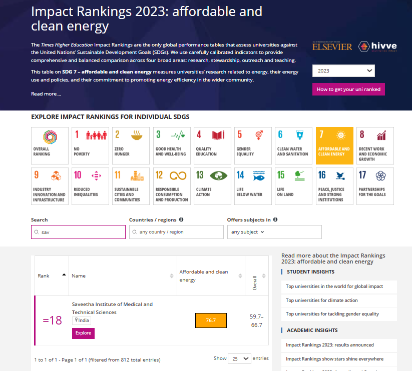Click the Search field containing sav
This screenshot has width=412, height=371.
[x=78, y=232]
